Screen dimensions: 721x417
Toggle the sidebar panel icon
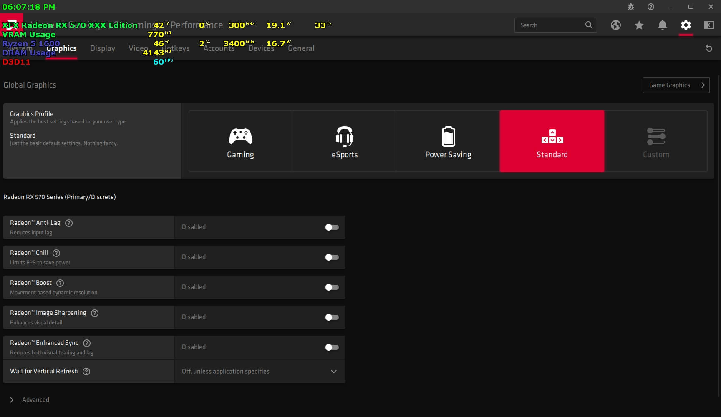pyautogui.click(x=709, y=25)
